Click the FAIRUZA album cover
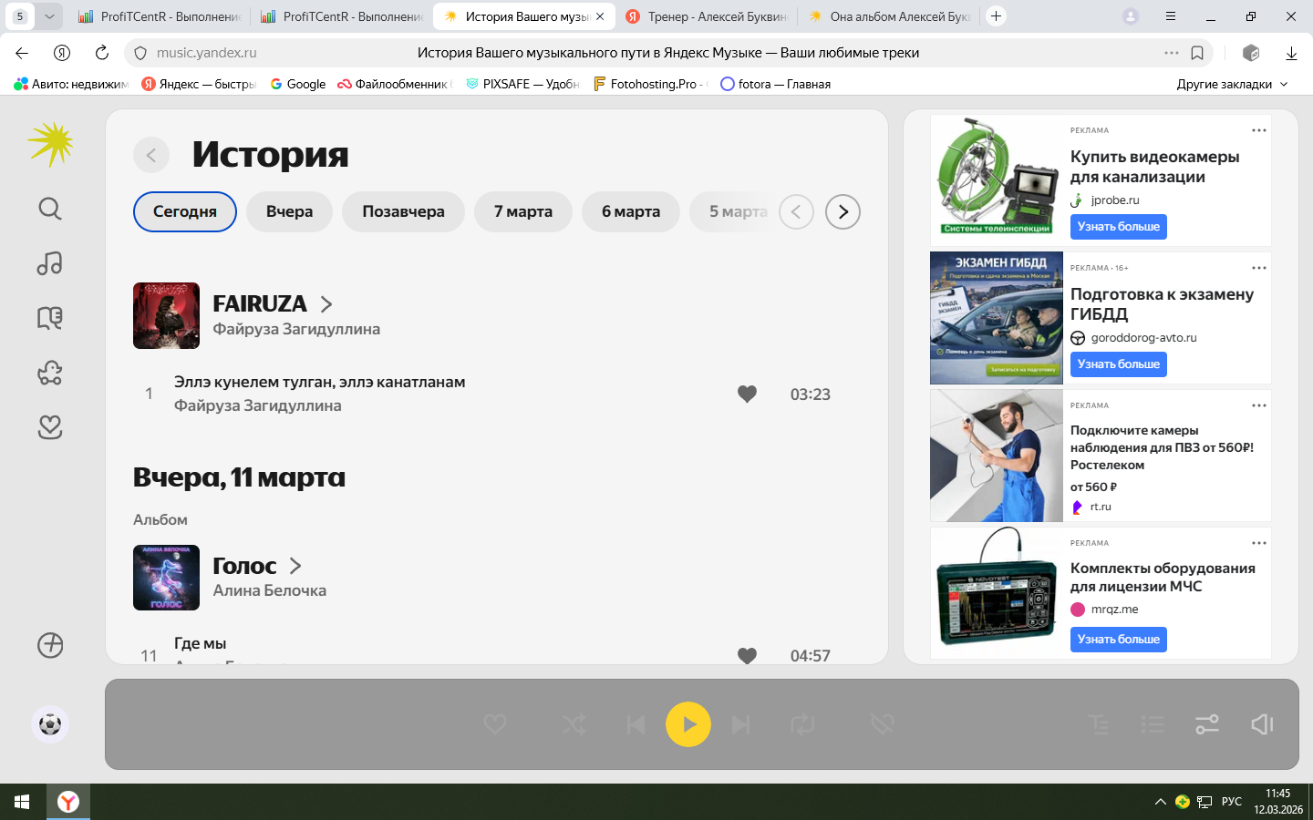 (x=166, y=315)
